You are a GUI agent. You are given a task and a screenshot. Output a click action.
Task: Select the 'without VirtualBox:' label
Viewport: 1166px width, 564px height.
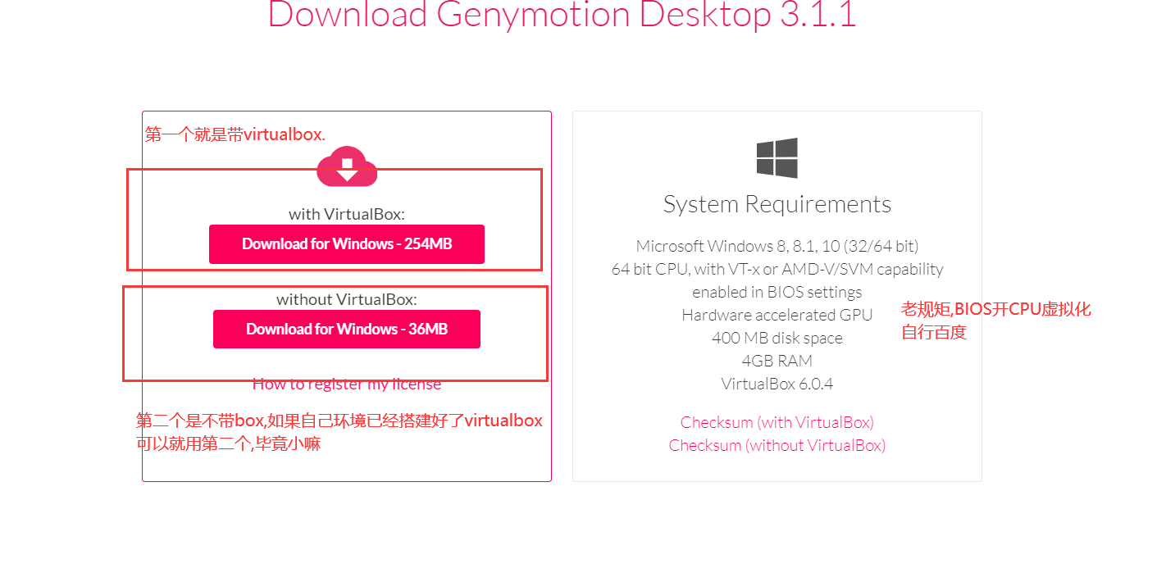coord(347,299)
